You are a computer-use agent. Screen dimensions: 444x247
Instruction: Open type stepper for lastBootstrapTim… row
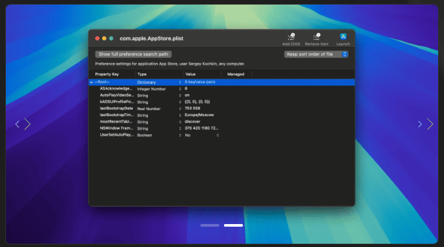[180, 115]
